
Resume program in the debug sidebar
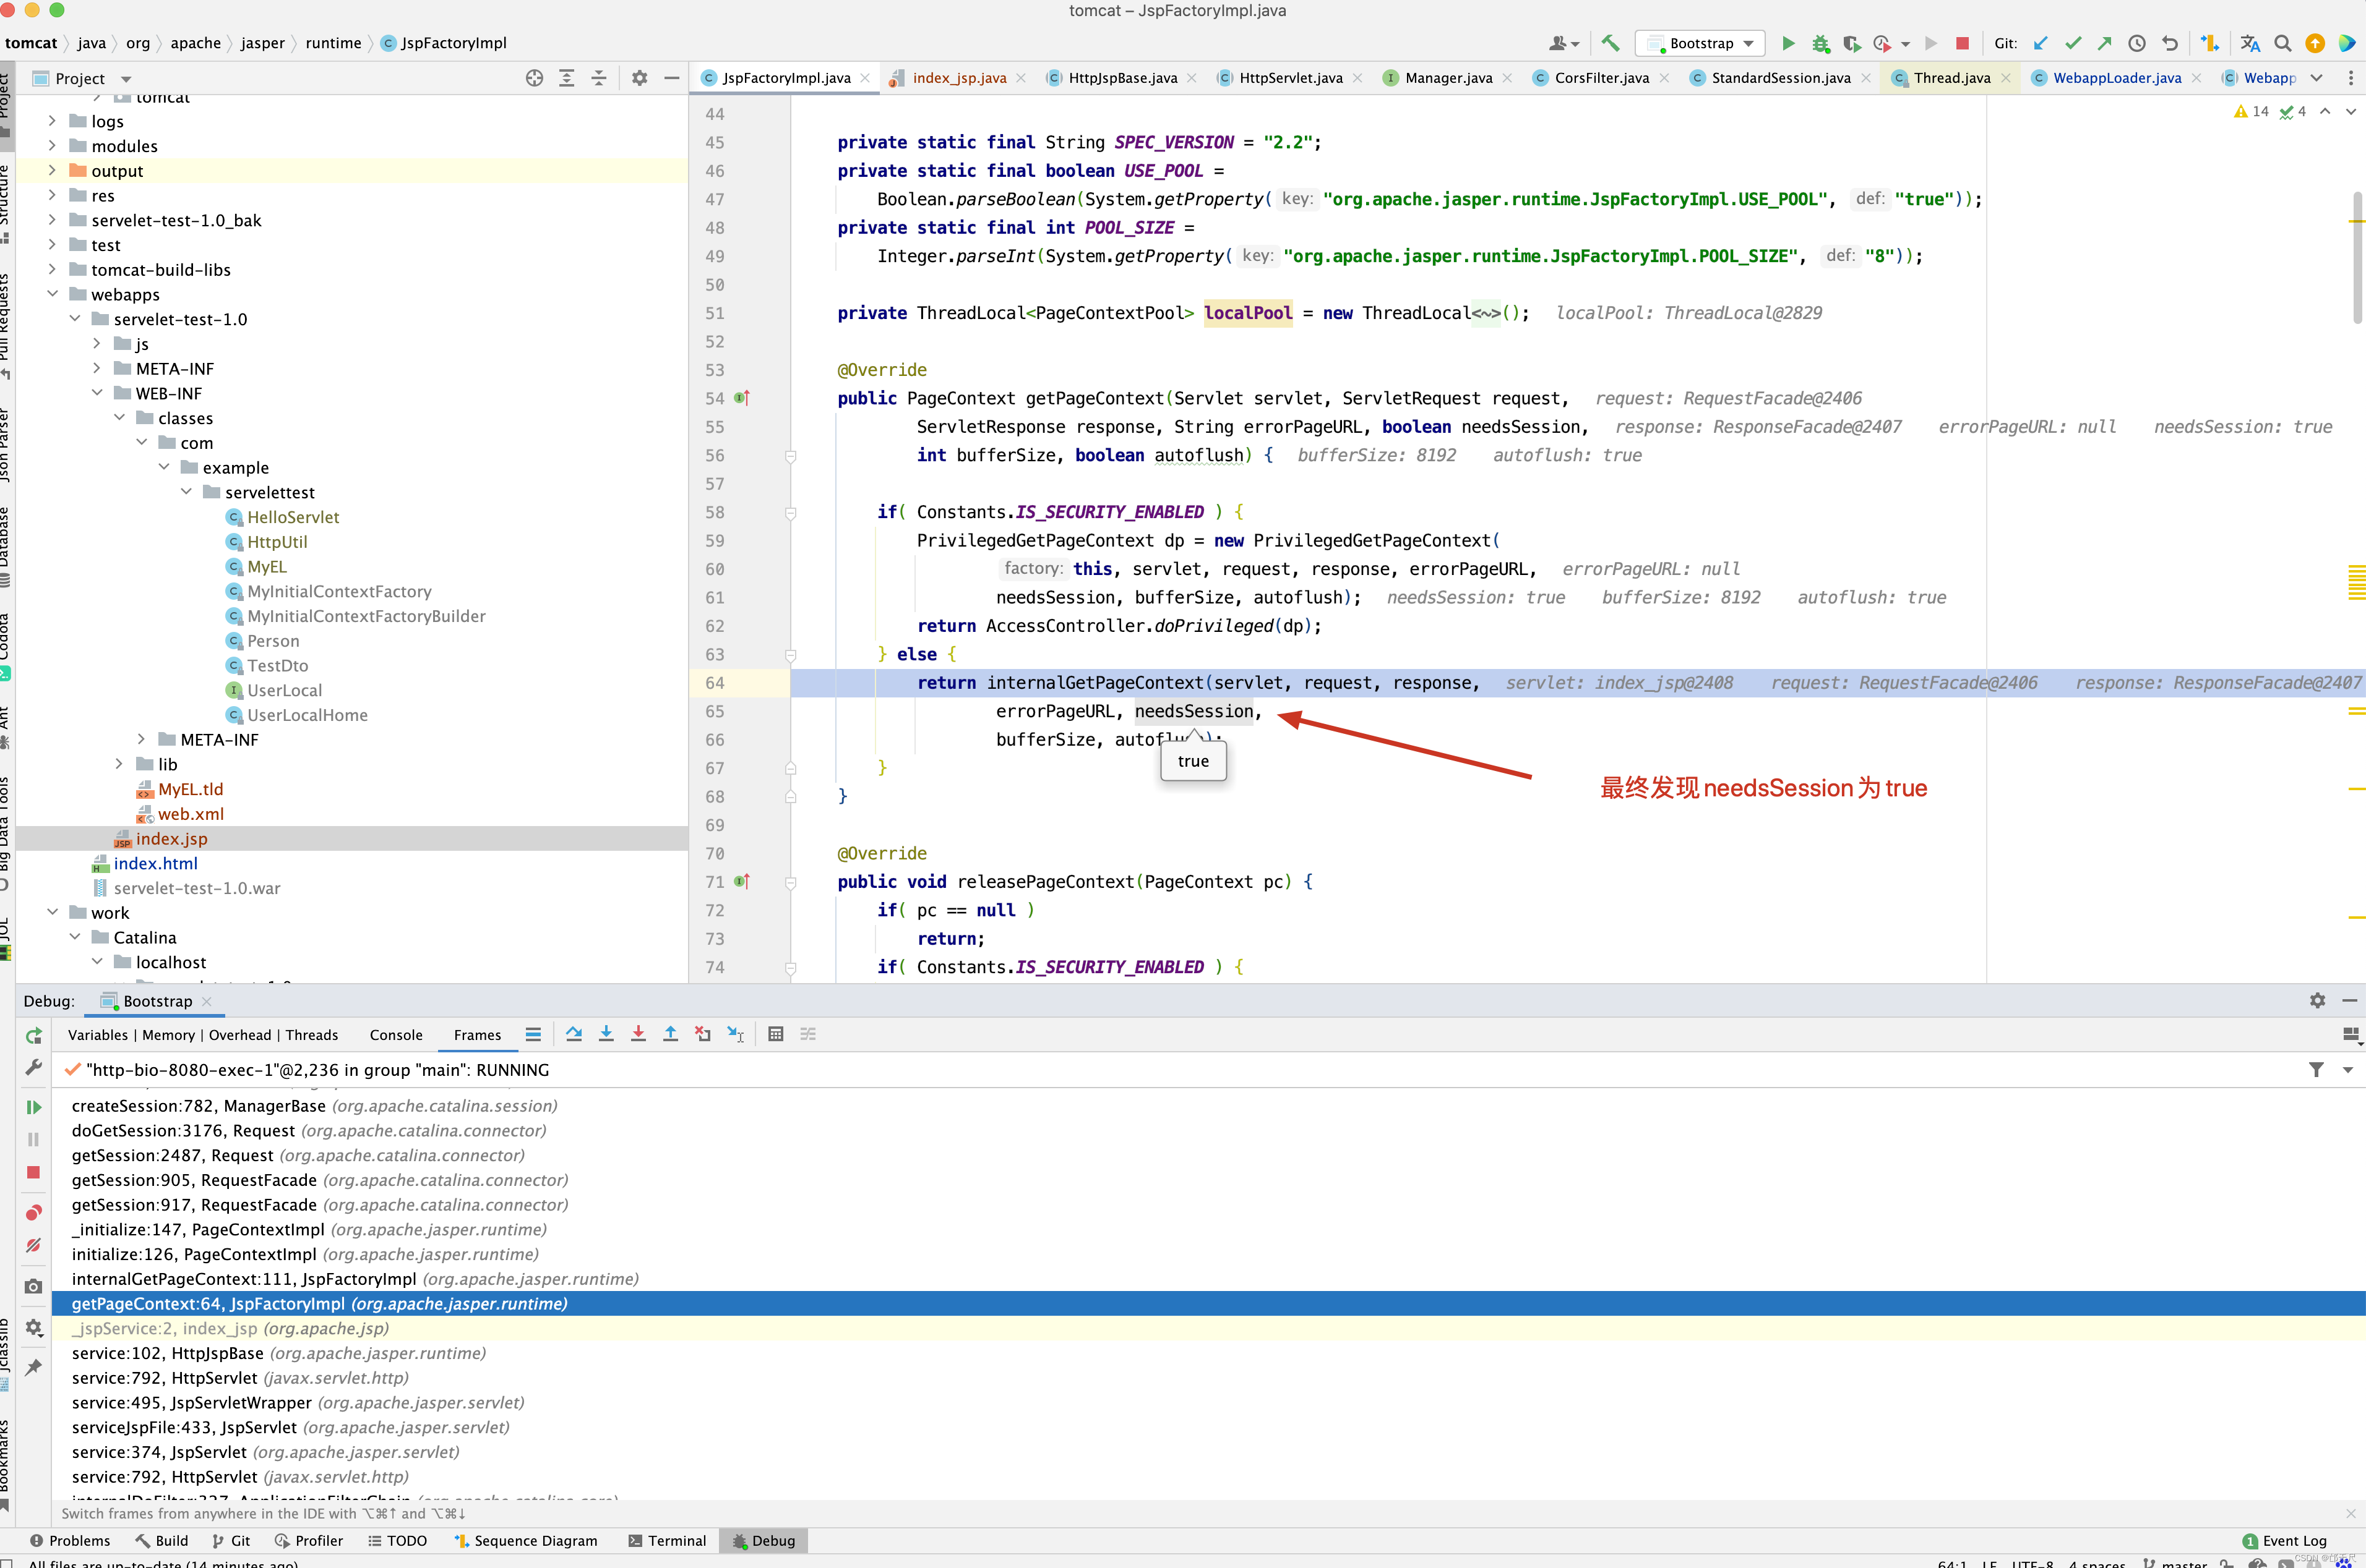click(33, 1107)
